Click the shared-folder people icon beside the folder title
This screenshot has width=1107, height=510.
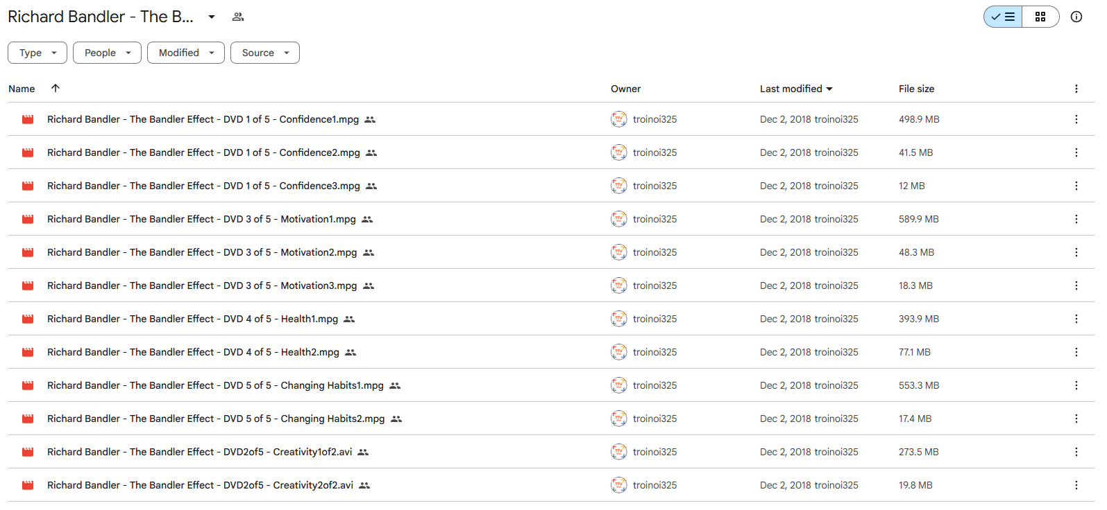(238, 17)
